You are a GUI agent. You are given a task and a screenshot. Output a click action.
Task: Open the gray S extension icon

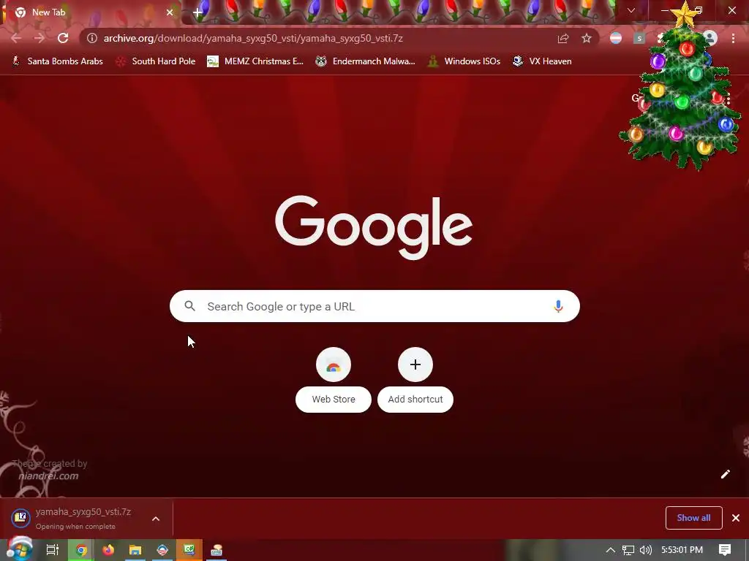tap(639, 38)
